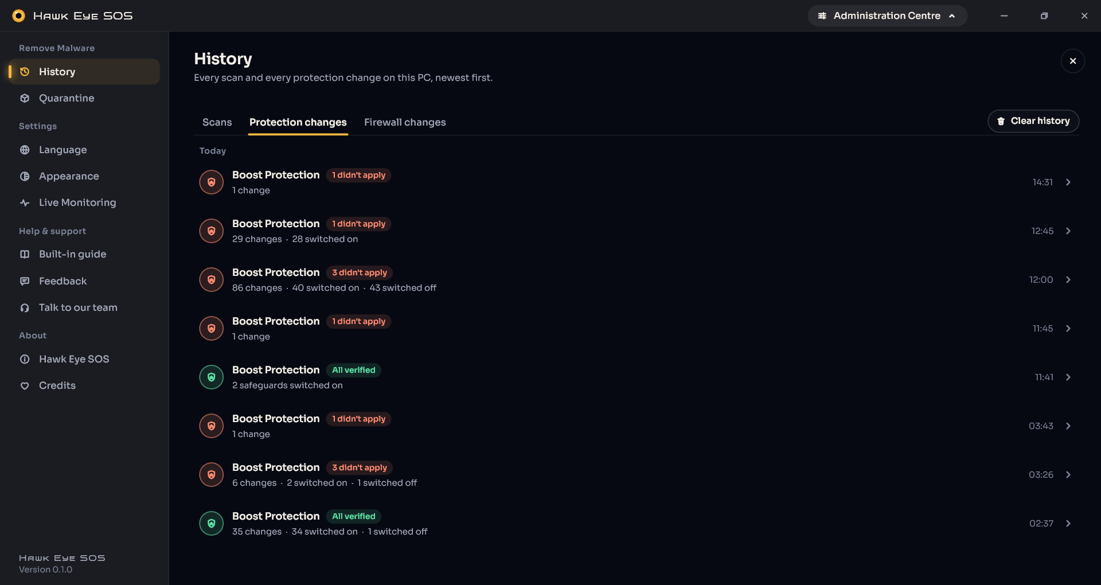
Task: Click the Credits heart icon
Action: [x=25, y=385]
